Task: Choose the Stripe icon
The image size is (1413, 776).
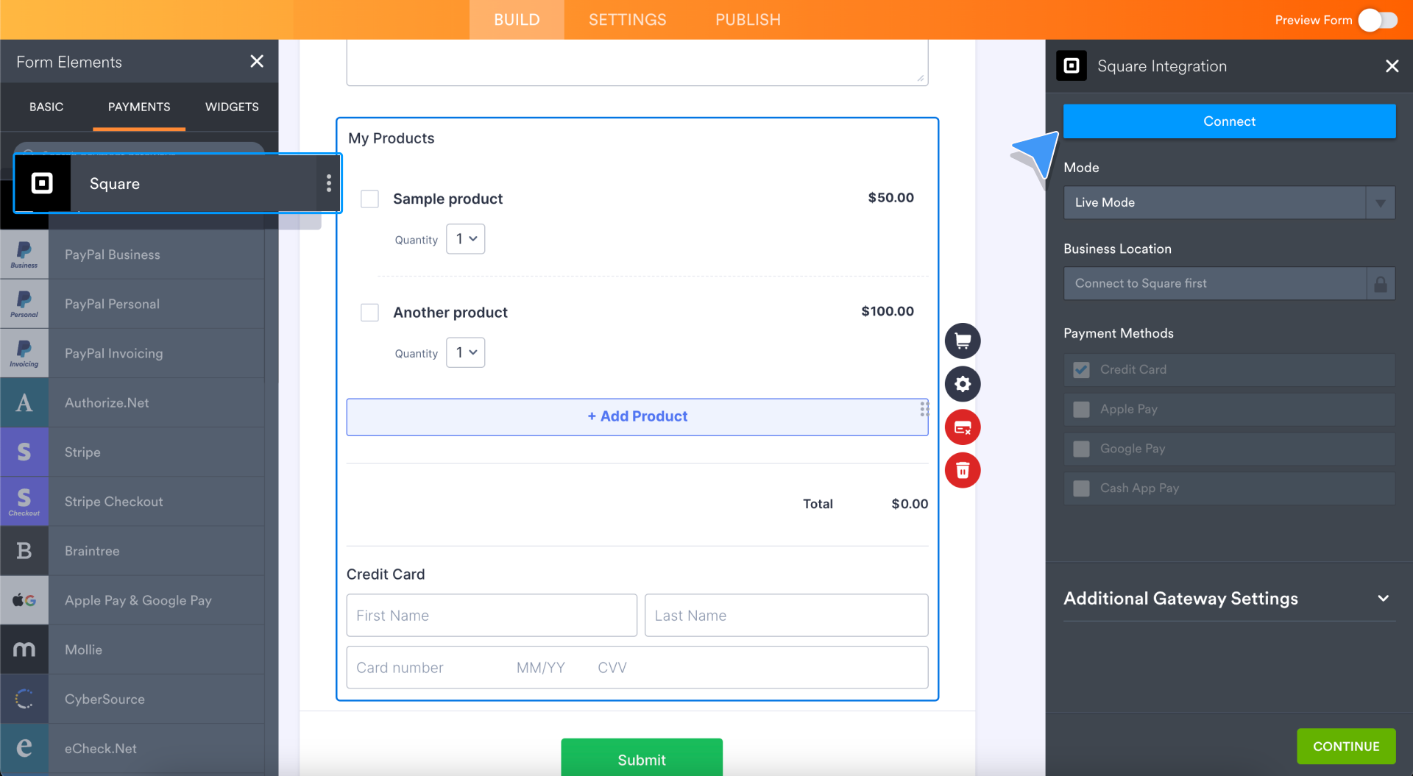Action: click(x=24, y=452)
